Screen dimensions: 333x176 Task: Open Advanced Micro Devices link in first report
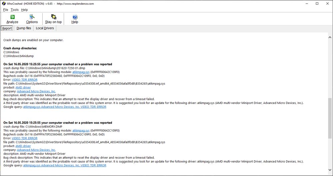pos(36,91)
